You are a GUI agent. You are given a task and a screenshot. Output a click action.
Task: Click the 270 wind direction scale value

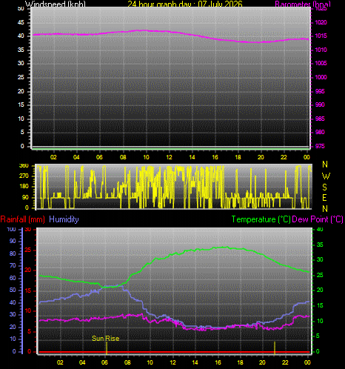coord(24,176)
